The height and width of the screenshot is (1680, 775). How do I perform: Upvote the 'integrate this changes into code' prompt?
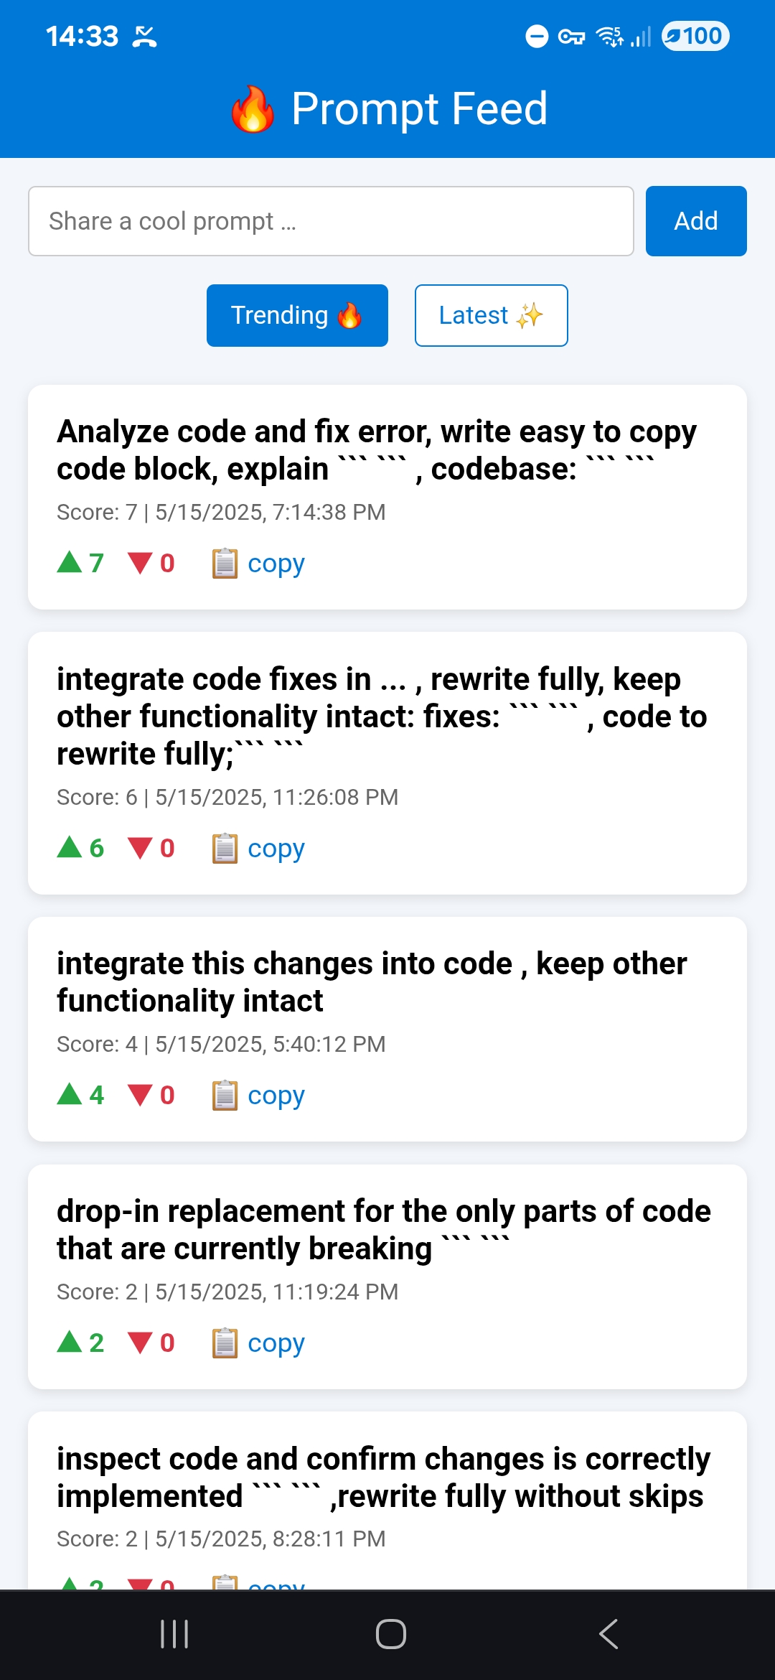pyautogui.click(x=80, y=1095)
